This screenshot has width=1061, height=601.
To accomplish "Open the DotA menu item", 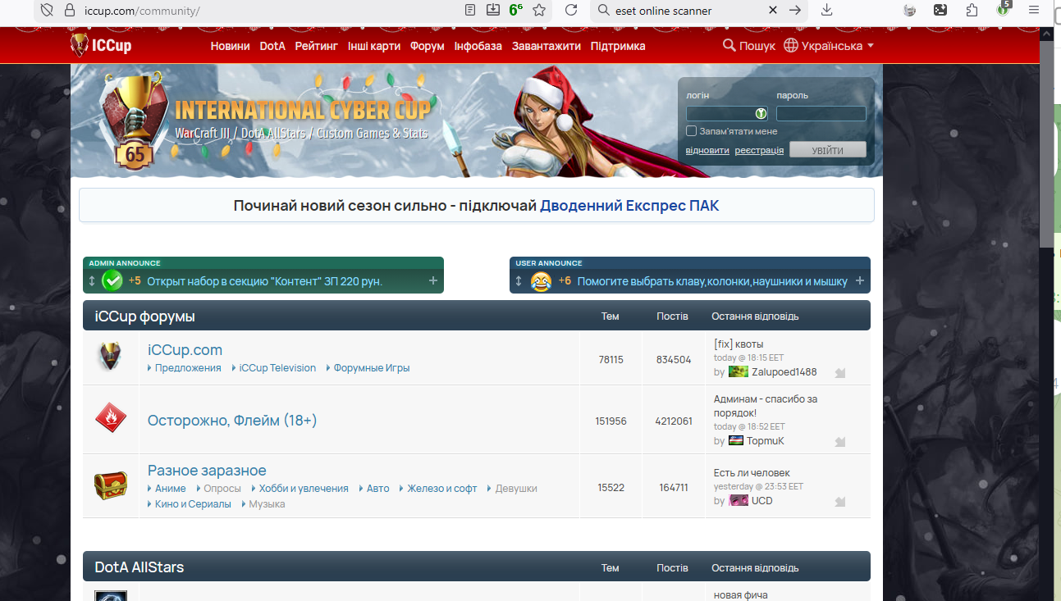I will point(272,46).
